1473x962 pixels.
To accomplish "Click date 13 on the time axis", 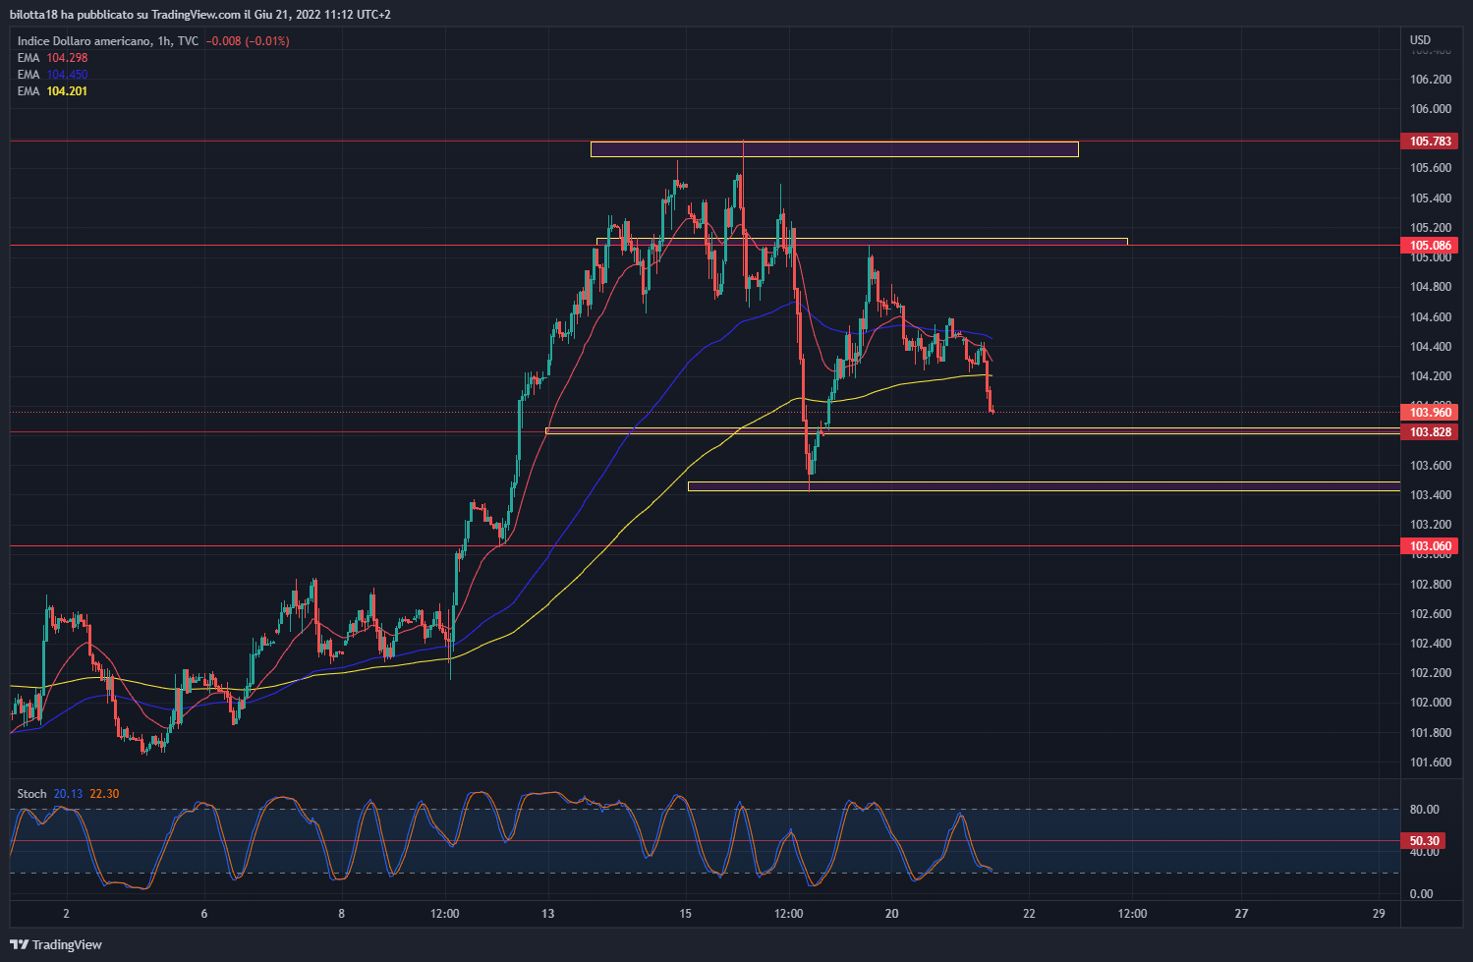I will pos(547,914).
